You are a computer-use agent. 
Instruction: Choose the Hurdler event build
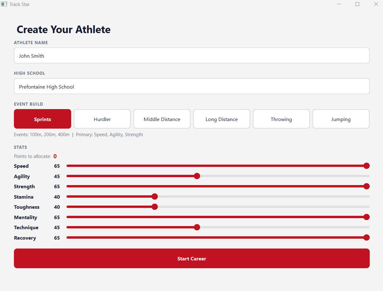(102, 119)
